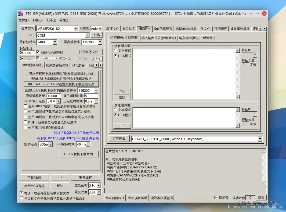
Task: Click 清零 counter reset button
Action: pyautogui.click(x=261, y=197)
